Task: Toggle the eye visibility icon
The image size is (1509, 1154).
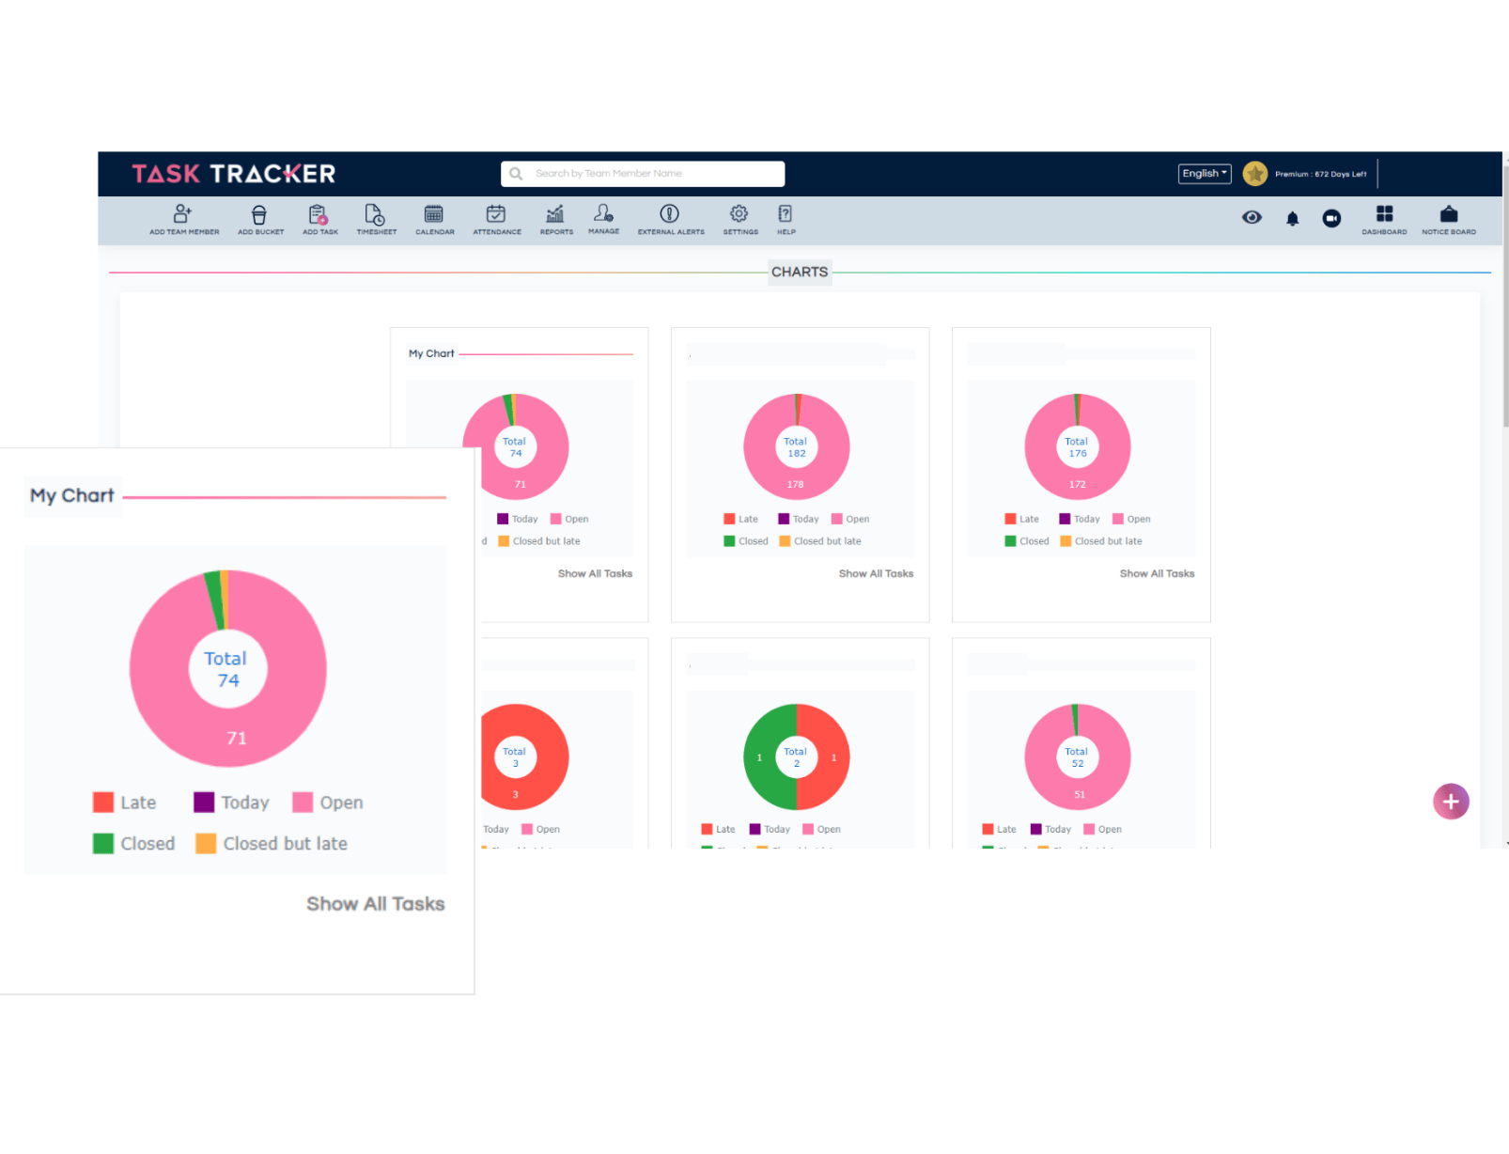Action: coord(1252,217)
